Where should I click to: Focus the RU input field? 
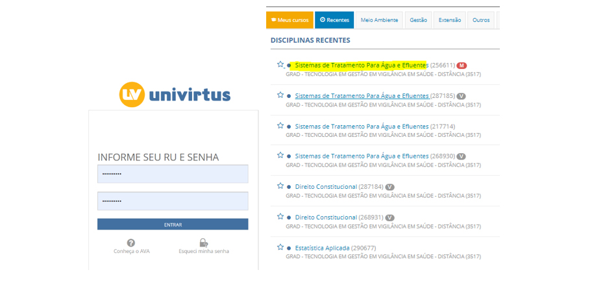click(x=173, y=174)
